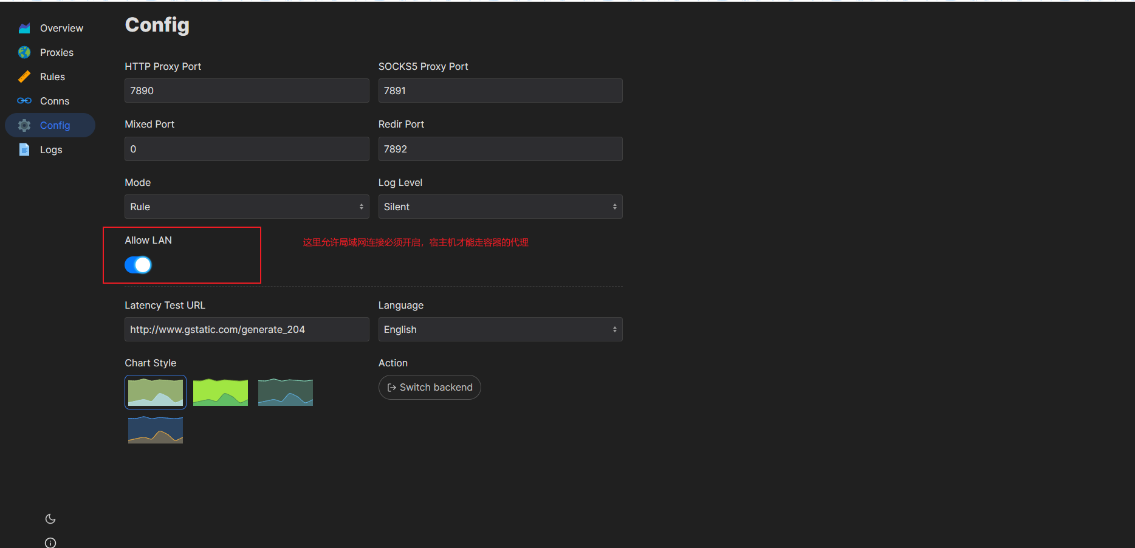Open the Mode dropdown set to Rule
This screenshot has height=548, width=1135.
click(247, 207)
